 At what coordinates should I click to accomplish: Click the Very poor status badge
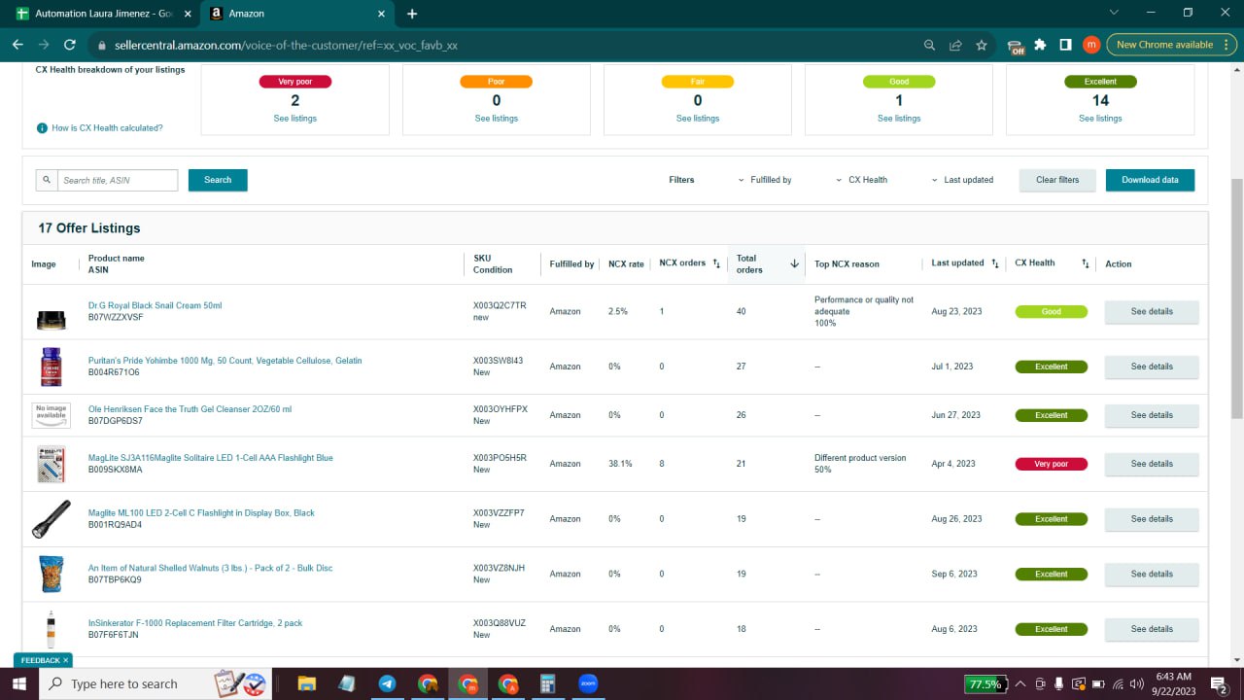pos(1051,464)
